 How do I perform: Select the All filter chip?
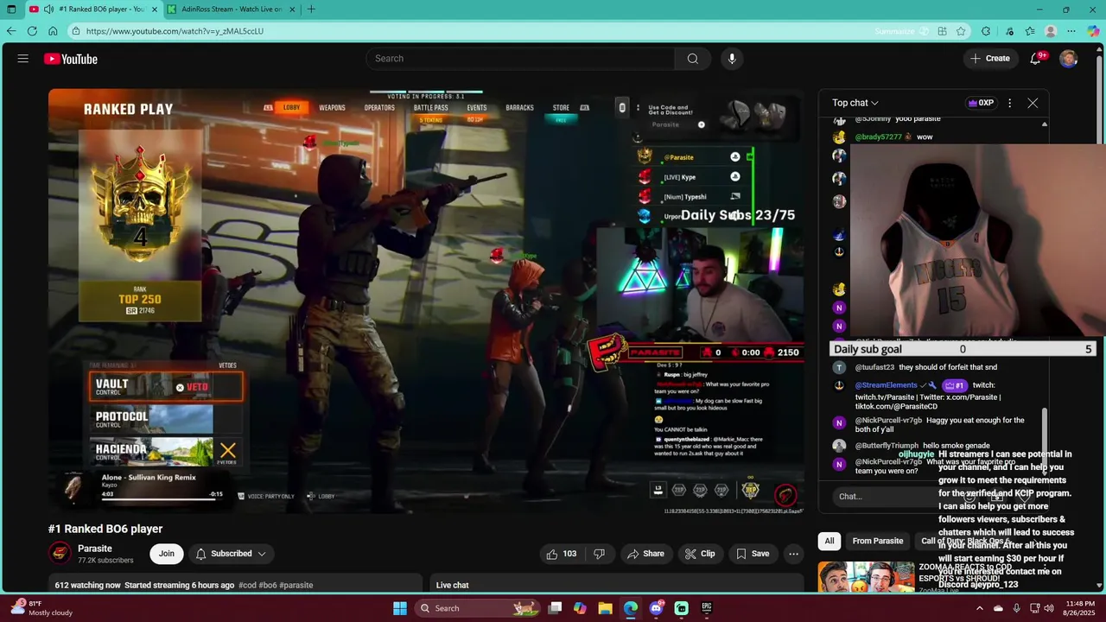coord(829,541)
